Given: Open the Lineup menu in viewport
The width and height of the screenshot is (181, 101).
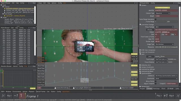Looking at the screenshot, I should [40, 3].
